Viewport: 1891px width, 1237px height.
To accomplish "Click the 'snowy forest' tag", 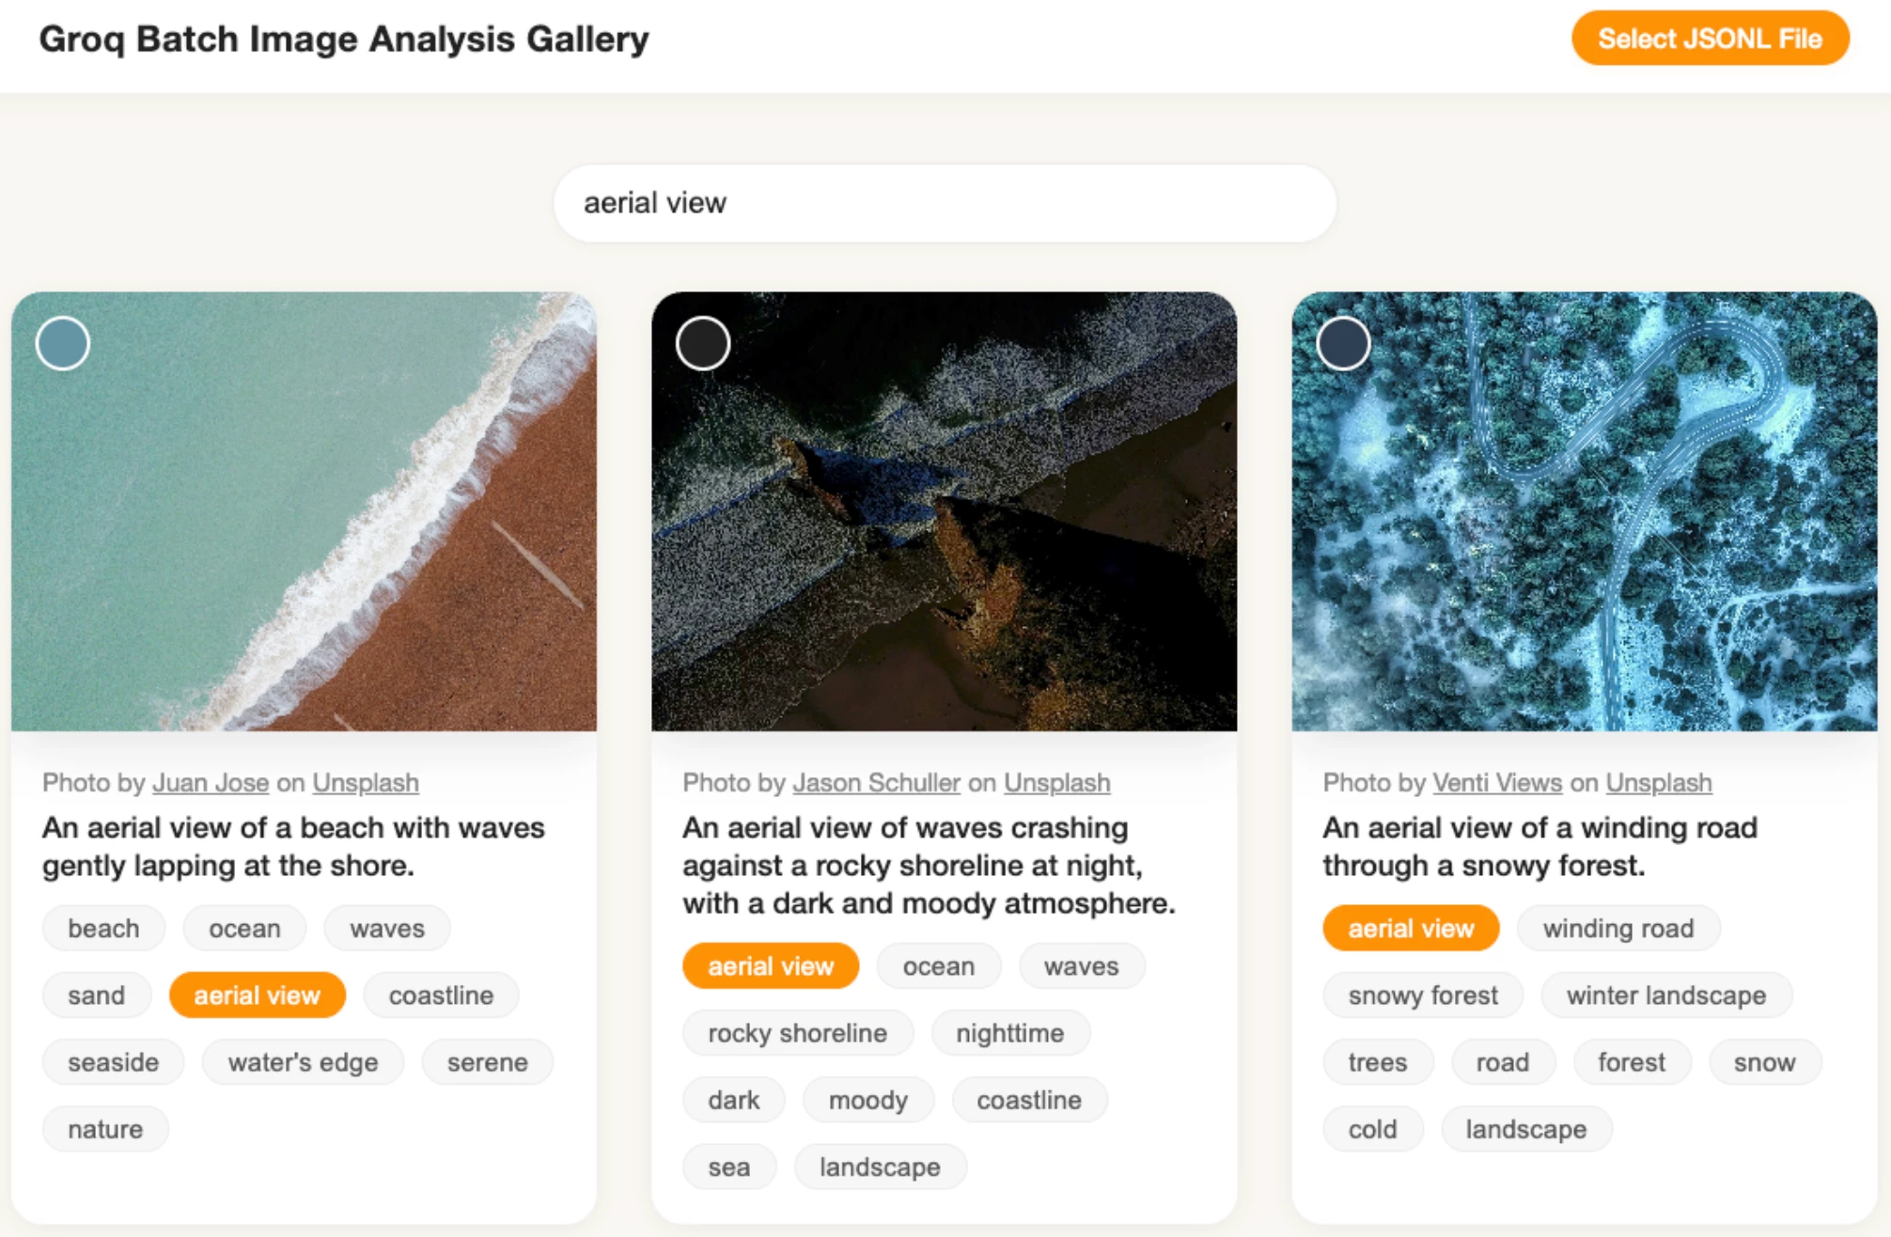I will [x=1423, y=995].
